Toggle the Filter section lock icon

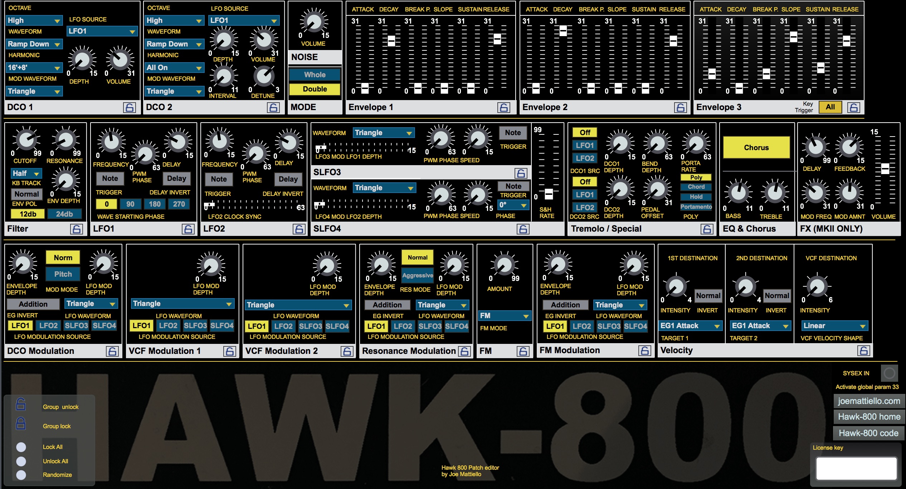coord(76,229)
